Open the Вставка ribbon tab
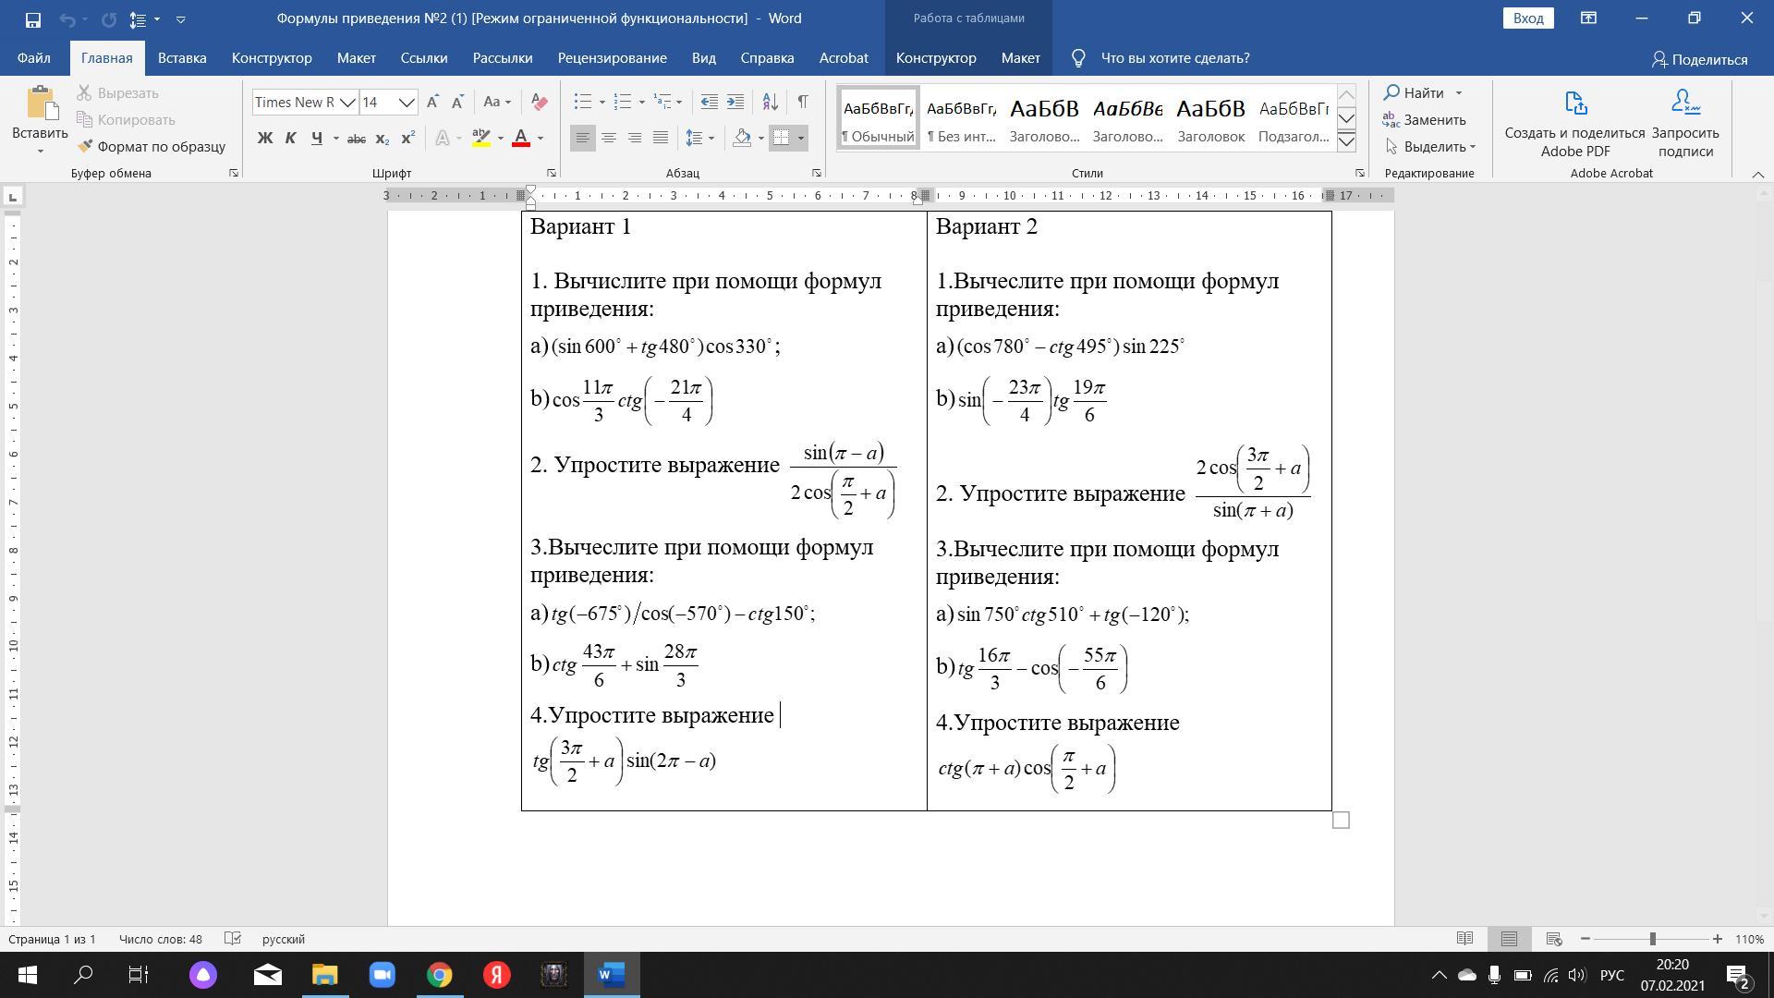The width and height of the screenshot is (1774, 998). (x=181, y=58)
